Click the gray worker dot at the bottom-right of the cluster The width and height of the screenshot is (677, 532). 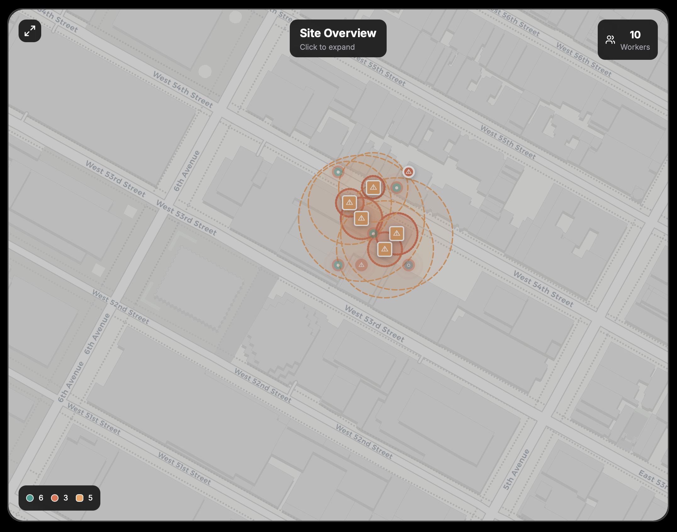click(x=408, y=265)
